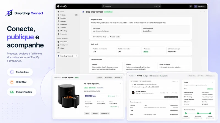Open Análises in the sidebar menu

point(63,28)
